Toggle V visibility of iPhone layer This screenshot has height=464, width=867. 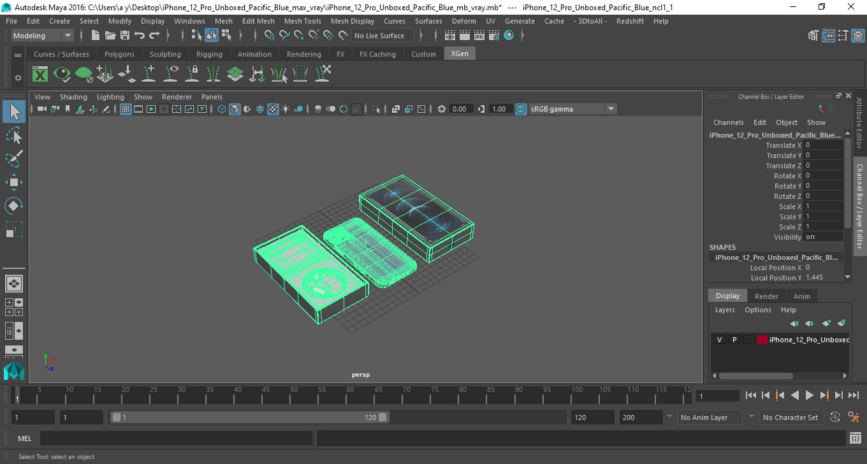click(720, 340)
